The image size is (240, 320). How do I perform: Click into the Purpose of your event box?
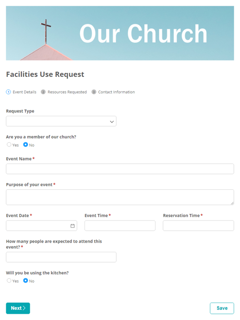point(120,197)
